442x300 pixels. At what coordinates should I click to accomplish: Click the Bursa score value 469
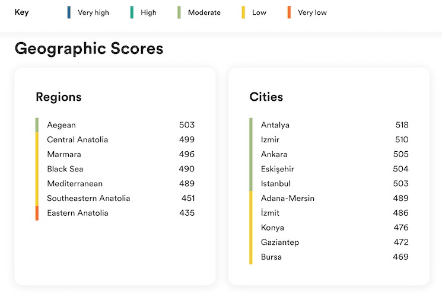(400, 257)
